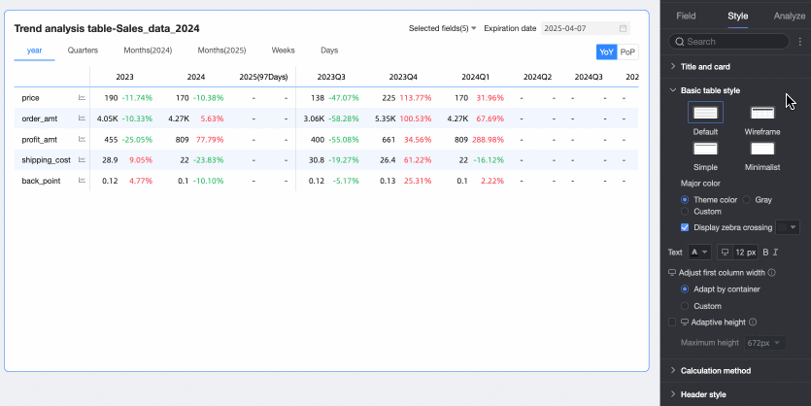Pick the Simple table style icon
The width and height of the screenshot is (811, 406).
click(705, 149)
